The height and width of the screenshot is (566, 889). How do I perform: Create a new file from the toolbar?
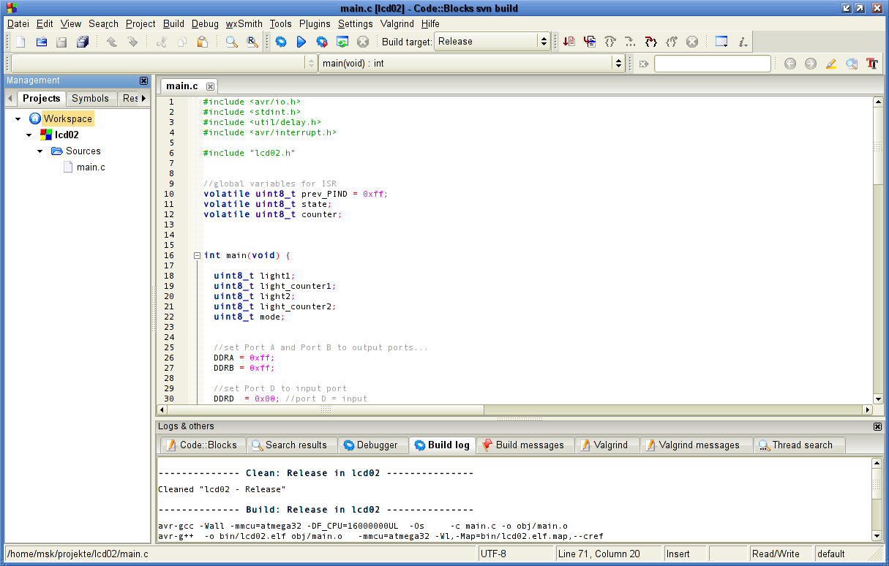[20, 42]
